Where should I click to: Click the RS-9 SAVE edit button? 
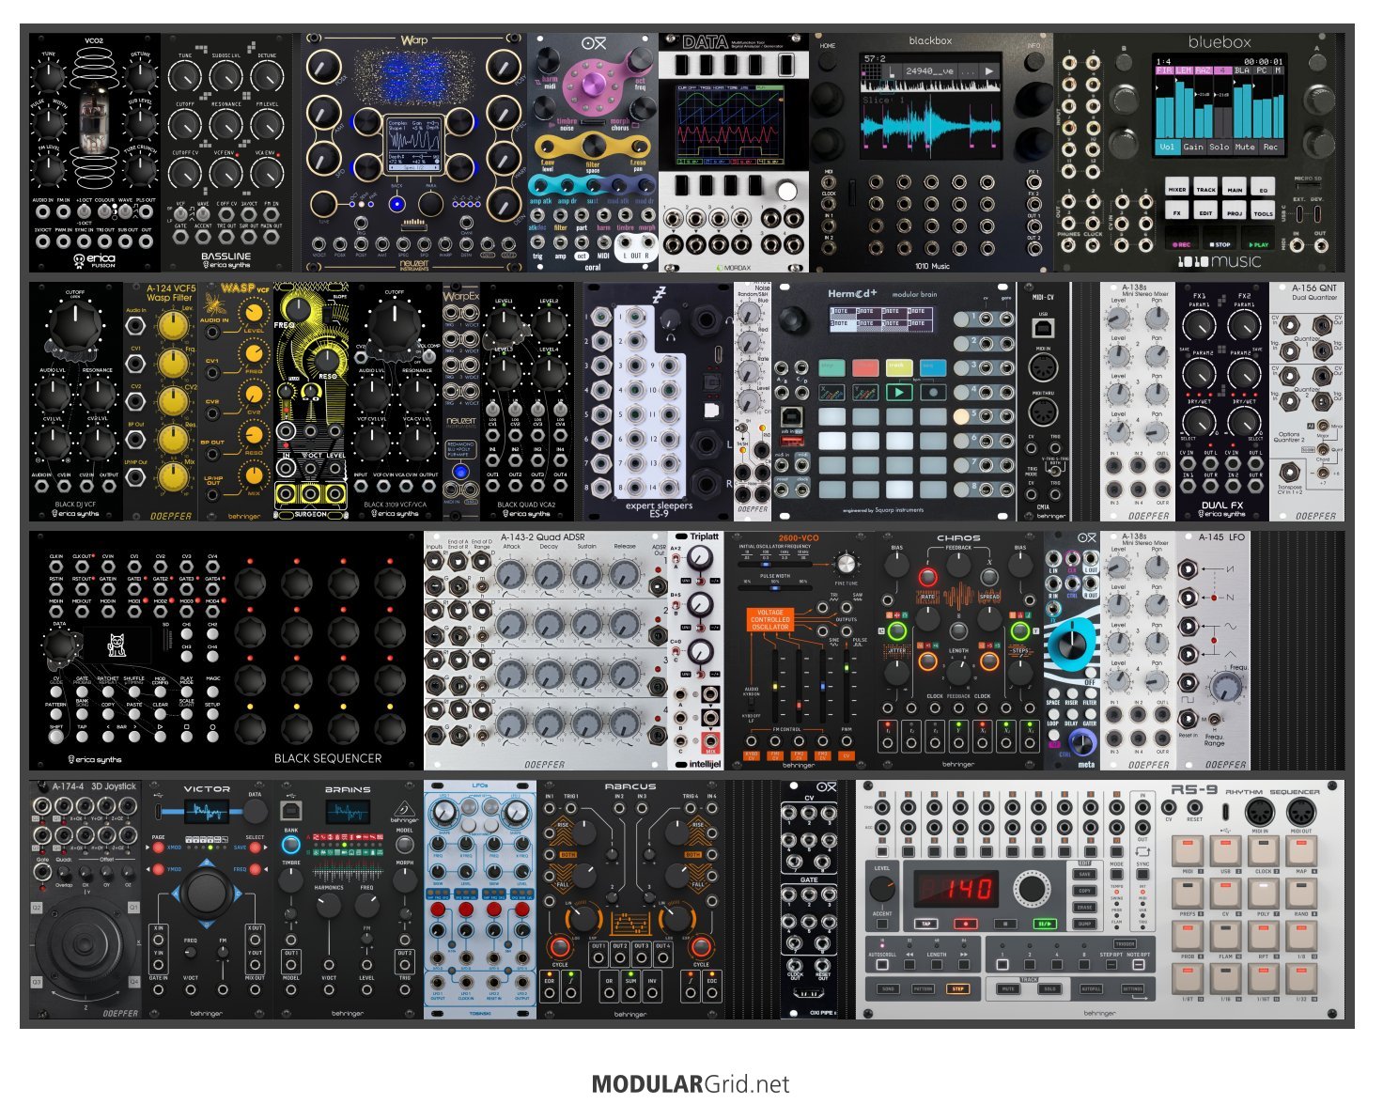(1084, 875)
